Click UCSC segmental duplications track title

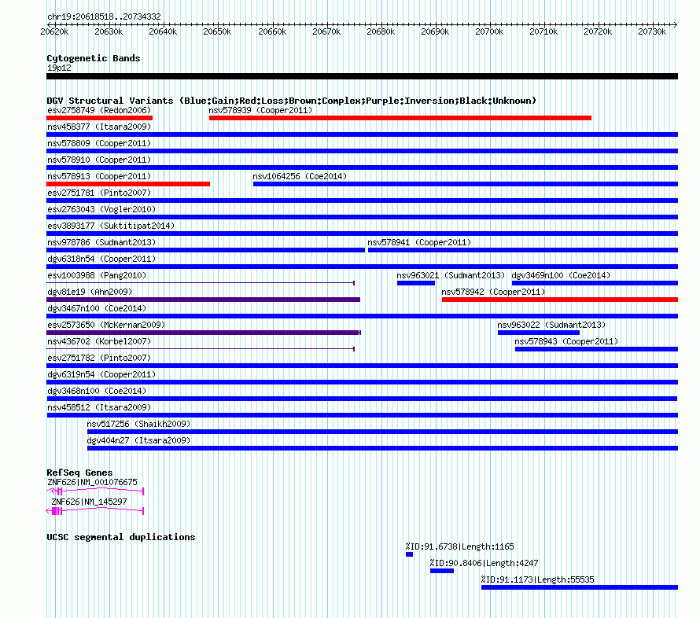[x=121, y=537]
